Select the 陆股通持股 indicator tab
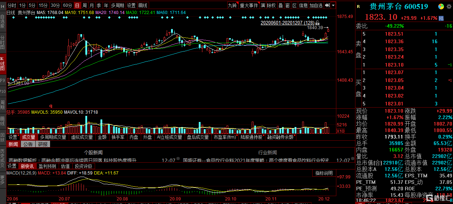The image size is (453, 204). click(252, 137)
